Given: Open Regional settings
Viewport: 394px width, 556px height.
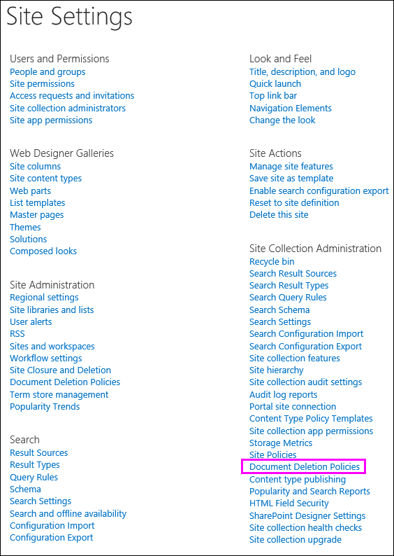Looking at the screenshot, I should click(x=44, y=298).
